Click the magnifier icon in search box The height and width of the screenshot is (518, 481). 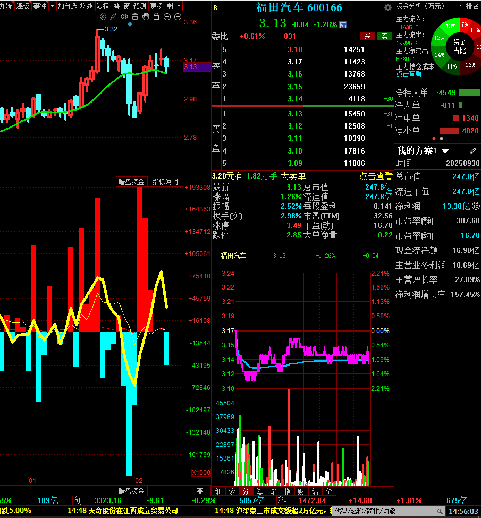(x=440, y=511)
